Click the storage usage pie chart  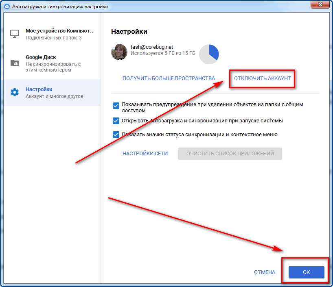point(209,54)
